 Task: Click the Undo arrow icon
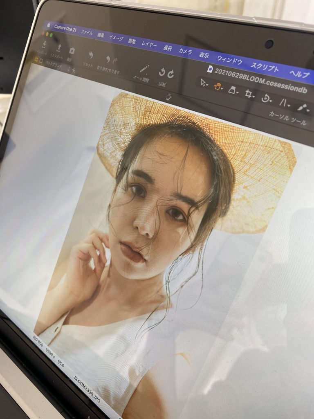tap(108, 59)
